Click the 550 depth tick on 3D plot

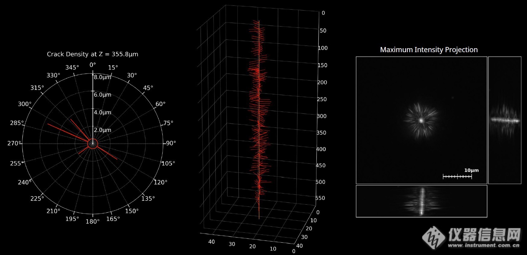click(x=320, y=198)
